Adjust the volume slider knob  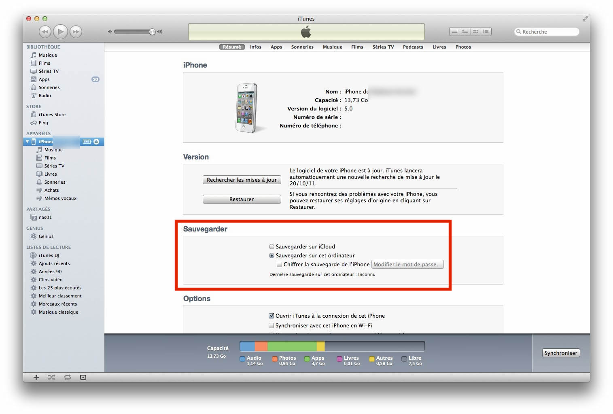(x=152, y=32)
